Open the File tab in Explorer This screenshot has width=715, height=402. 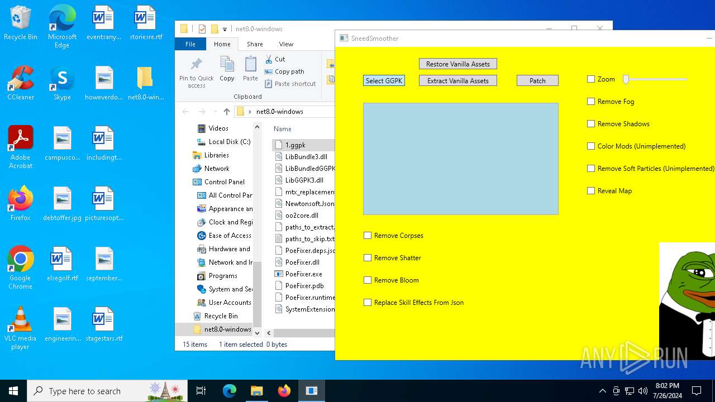point(190,44)
